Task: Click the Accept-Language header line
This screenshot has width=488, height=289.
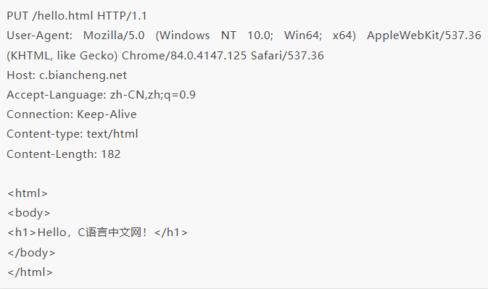Action: click(101, 95)
